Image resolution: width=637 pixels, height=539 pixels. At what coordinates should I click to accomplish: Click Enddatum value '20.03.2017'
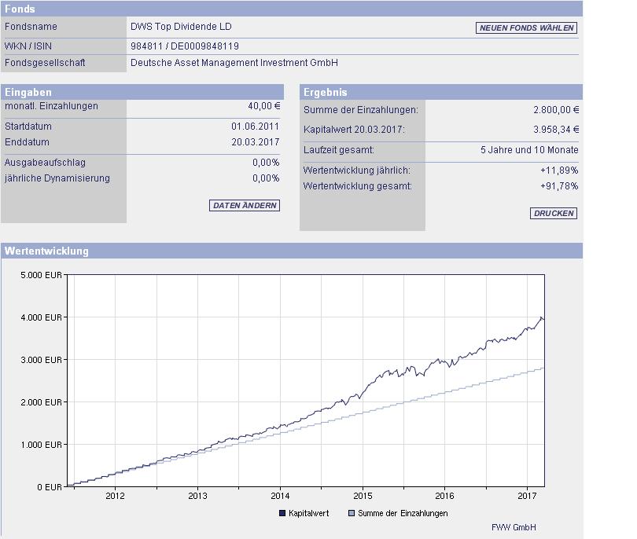point(255,142)
